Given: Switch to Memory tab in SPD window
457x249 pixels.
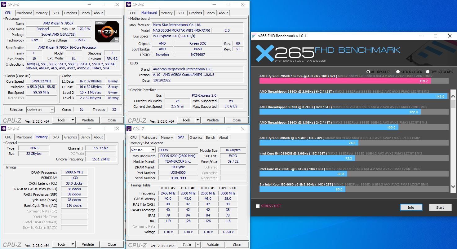Looking at the screenshot, I should pyautogui.click(x=167, y=138).
